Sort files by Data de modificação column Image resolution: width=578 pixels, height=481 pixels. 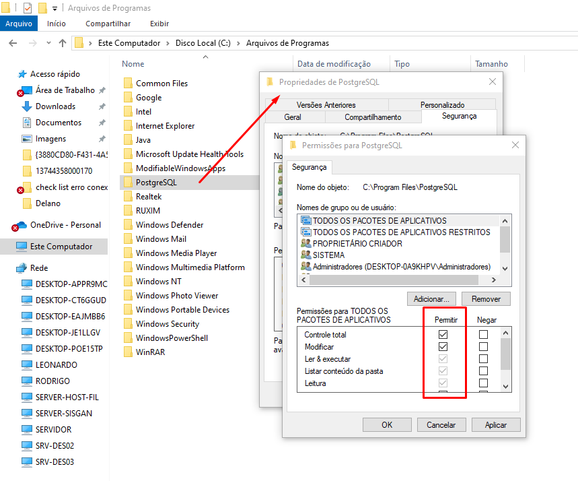(334, 64)
